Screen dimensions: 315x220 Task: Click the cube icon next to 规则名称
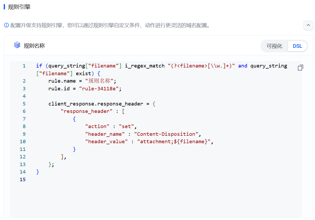17,45
